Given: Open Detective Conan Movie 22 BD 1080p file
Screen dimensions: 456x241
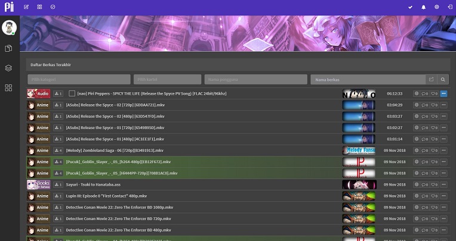Looking at the screenshot, I should pos(119,207).
